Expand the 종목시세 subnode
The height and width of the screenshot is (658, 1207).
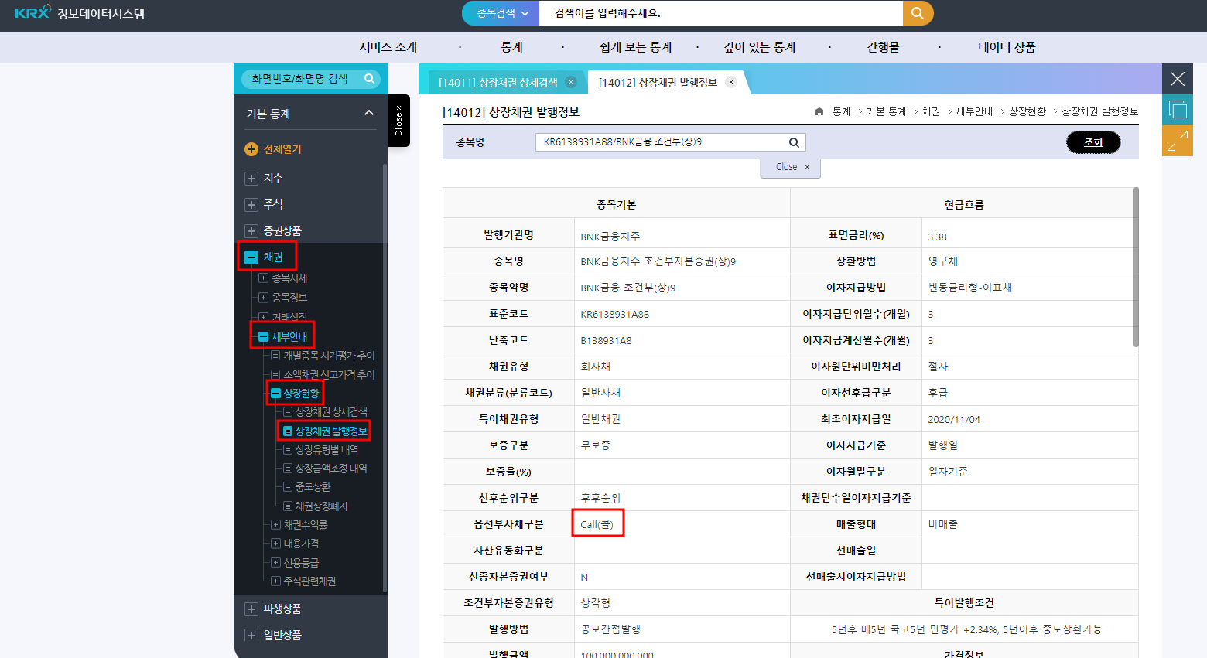click(x=263, y=278)
